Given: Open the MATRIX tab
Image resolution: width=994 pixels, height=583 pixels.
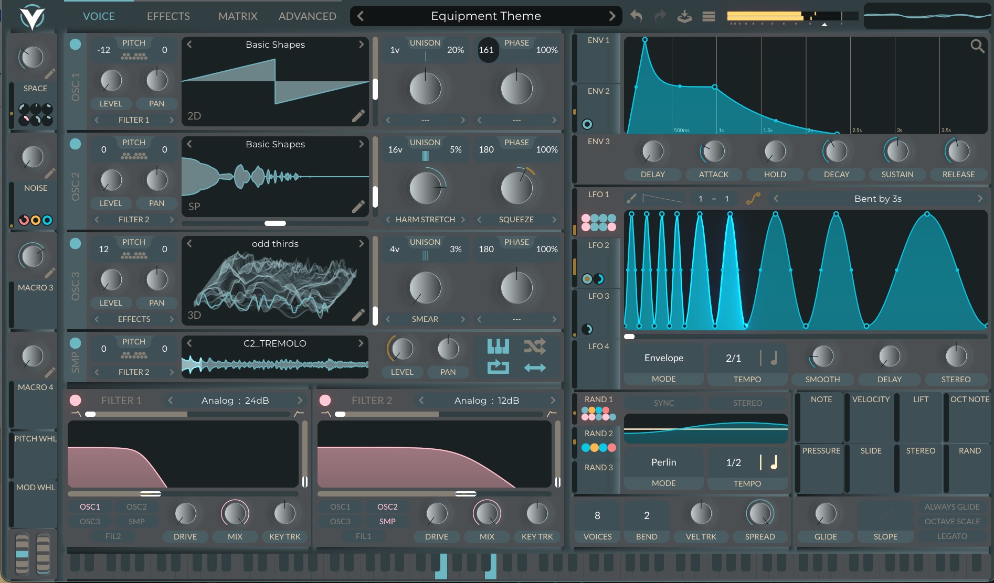Looking at the screenshot, I should 238,16.
